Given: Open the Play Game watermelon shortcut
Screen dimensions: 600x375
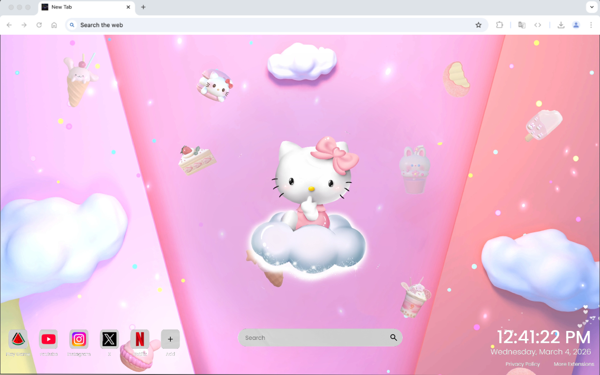Looking at the screenshot, I should point(18,339).
